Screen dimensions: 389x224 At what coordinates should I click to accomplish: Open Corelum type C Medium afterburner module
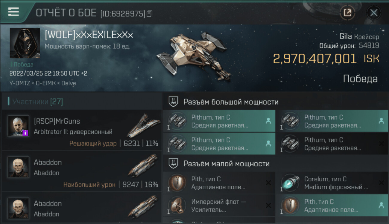[x=332, y=183]
